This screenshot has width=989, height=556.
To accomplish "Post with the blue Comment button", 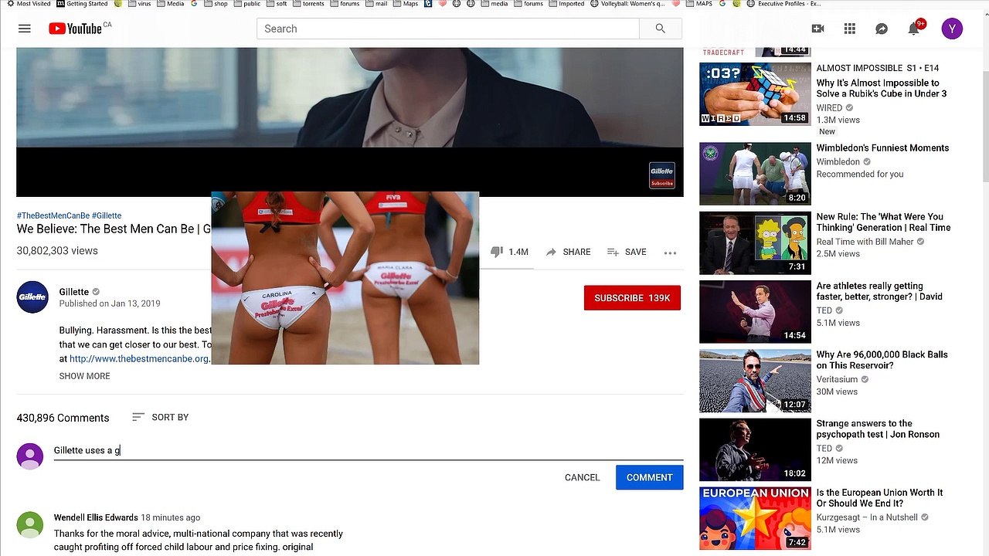I will [650, 477].
